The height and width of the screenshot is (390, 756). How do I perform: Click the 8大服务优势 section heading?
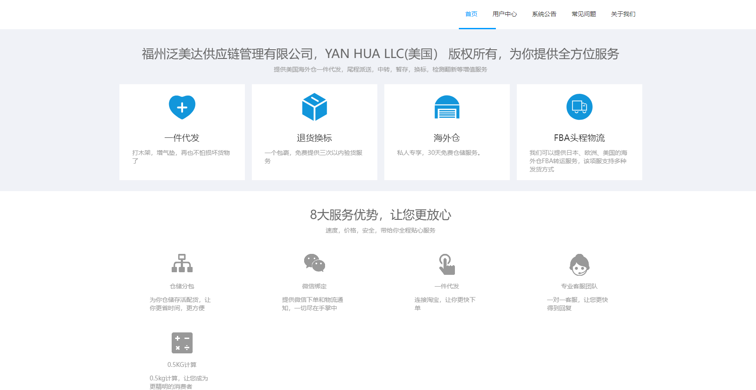pyautogui.click(x=380, y=215)
